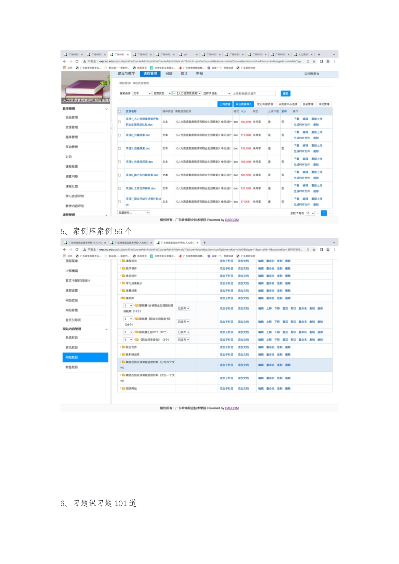Click 大学生职业发展 bookmark in upper browser

163,68
